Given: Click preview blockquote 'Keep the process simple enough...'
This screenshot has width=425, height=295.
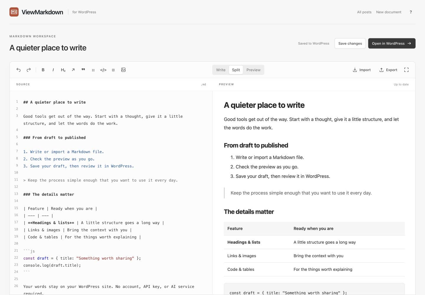Looking at the screenshot, I should 301,193.
